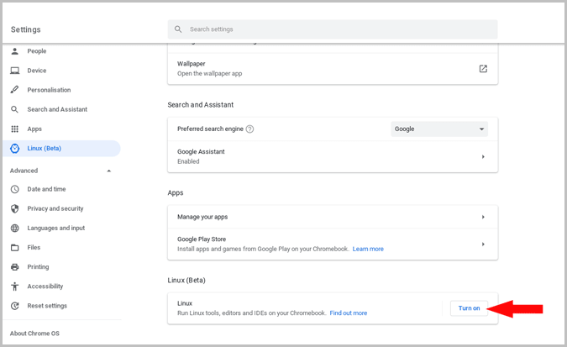Viewport: 567px width, 347px height.
Task: Click the Printing printer icon
Action: (x=14, y=267)
